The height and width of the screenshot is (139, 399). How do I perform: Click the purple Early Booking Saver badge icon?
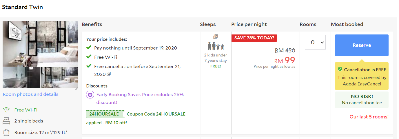[90, 95]
